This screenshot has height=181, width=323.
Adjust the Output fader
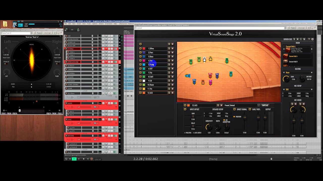(265, 118)
